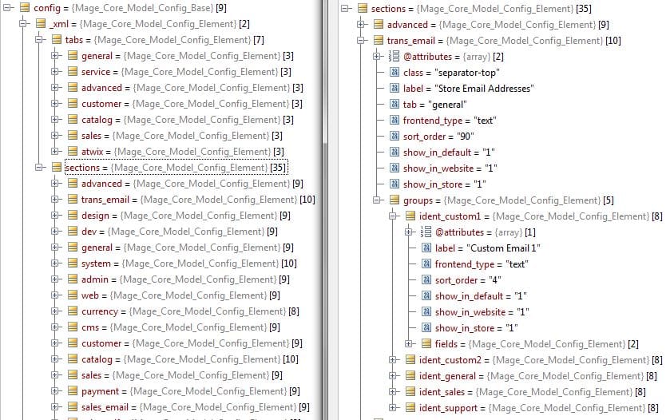Select the ident_custom2 row text
Image resolution: width=670 pixels, height=420 pixels.
click(x=541, y=360)
